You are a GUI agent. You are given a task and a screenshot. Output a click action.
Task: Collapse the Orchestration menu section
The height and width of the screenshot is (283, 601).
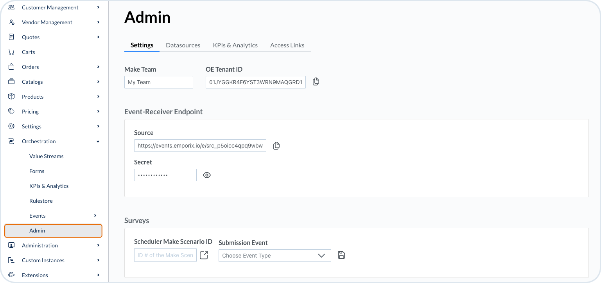coord(98,141)
